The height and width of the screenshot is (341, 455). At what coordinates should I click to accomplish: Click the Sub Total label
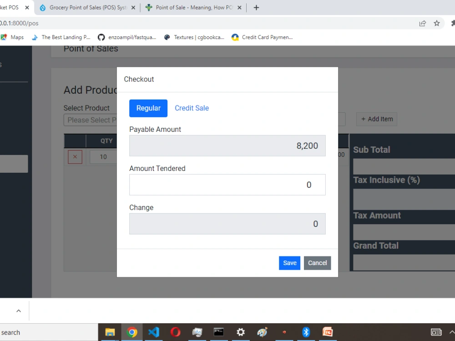pos(371,150)
